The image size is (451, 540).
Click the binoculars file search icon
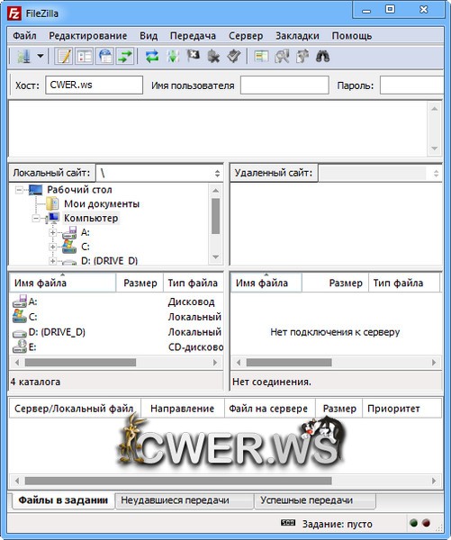click(x=323, y=56)
